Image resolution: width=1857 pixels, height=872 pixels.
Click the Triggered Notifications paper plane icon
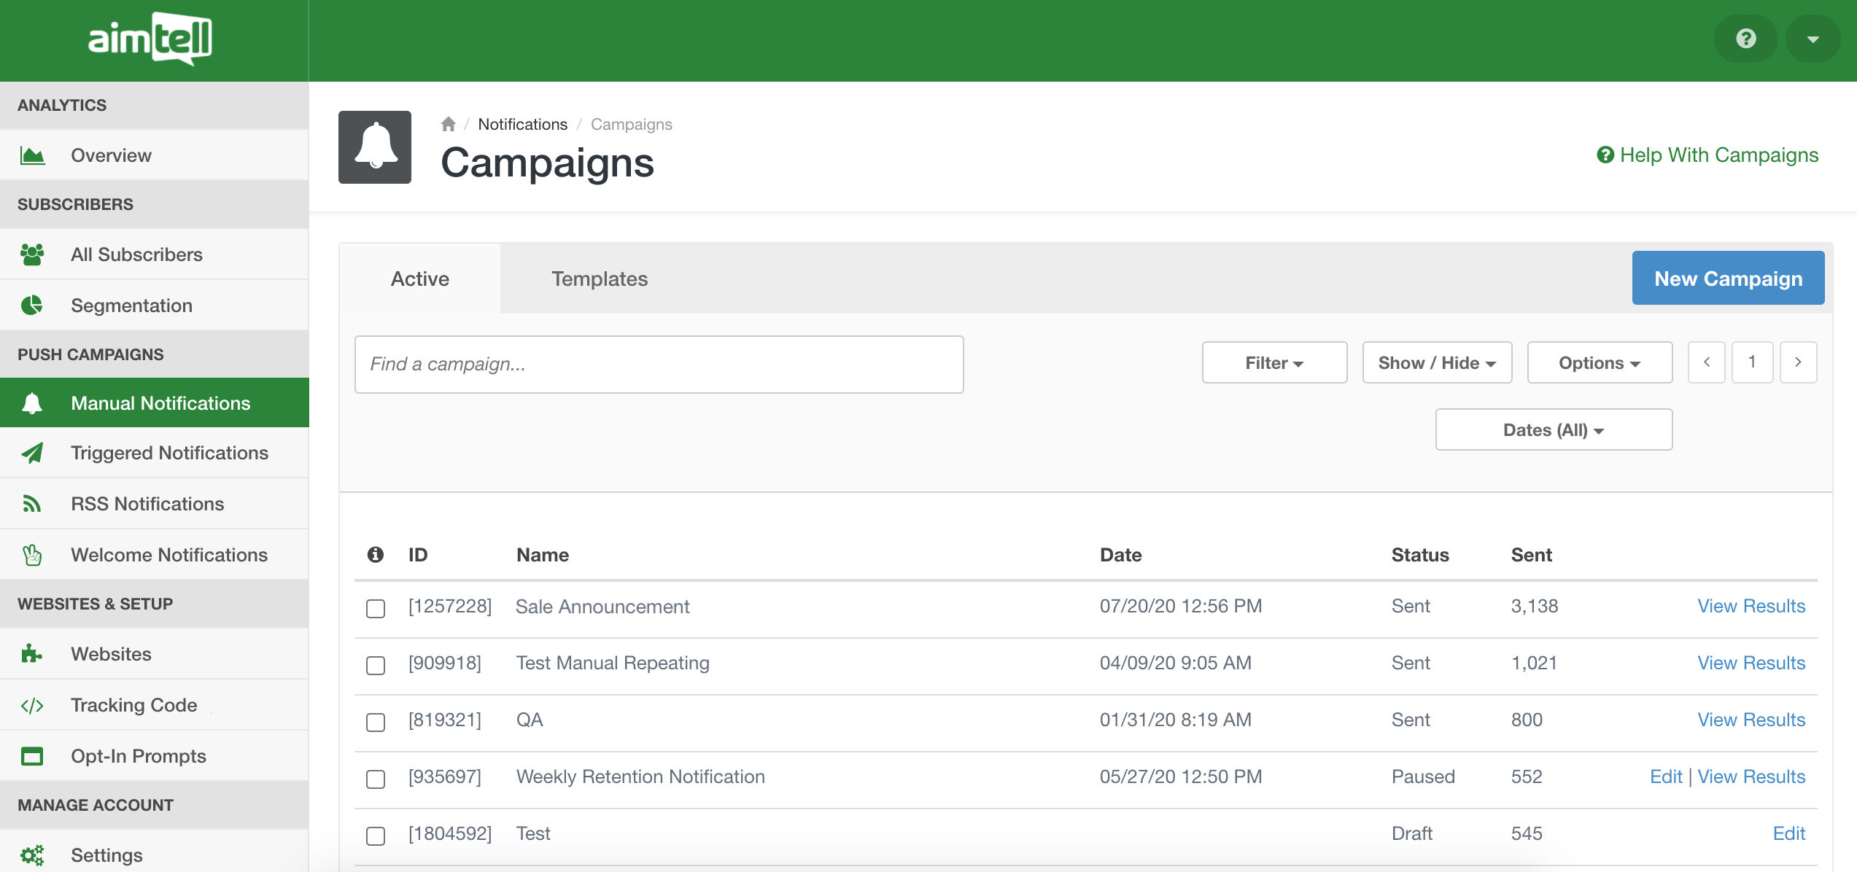32,453
